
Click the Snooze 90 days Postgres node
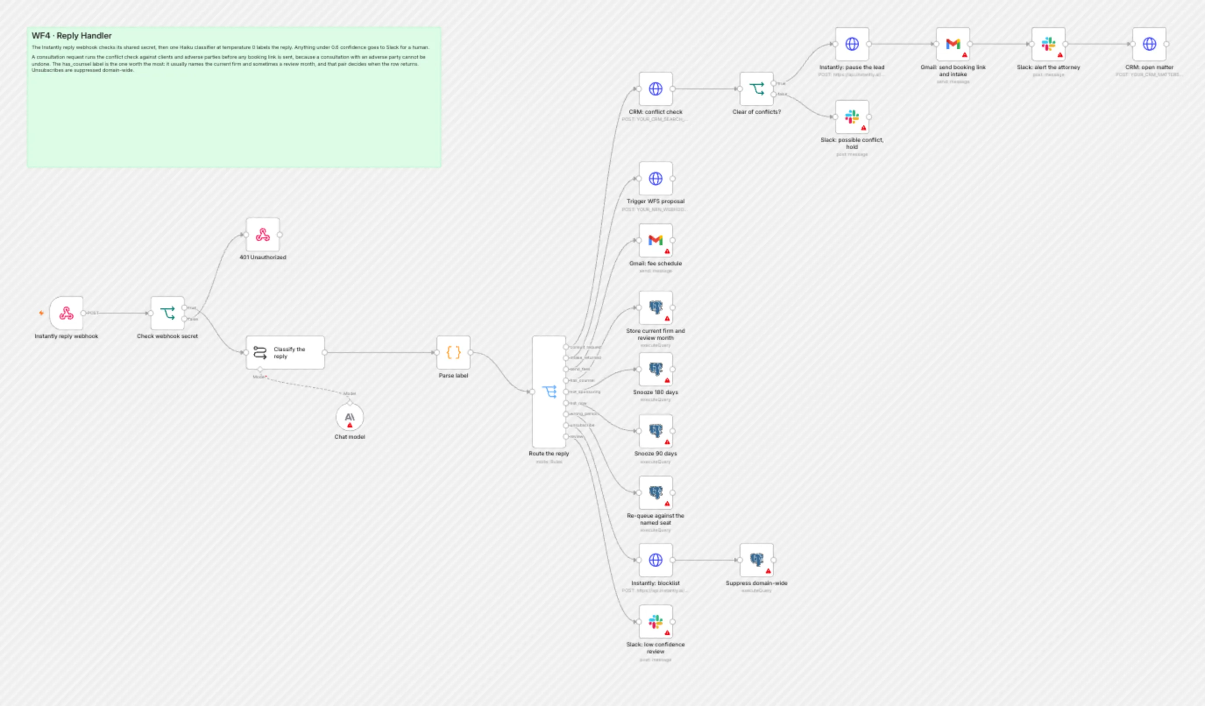point(656,431)
